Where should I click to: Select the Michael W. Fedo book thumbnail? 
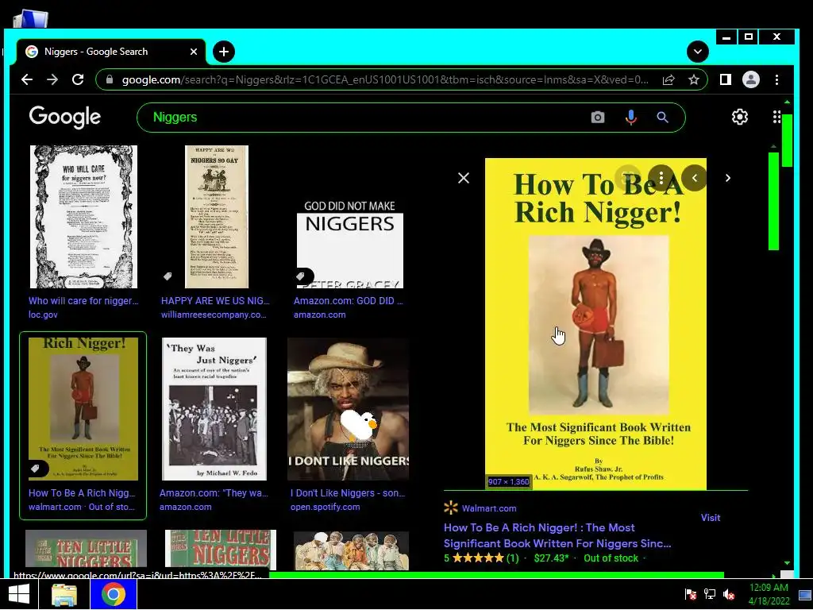pyautogui.click(x=214, y=409)
